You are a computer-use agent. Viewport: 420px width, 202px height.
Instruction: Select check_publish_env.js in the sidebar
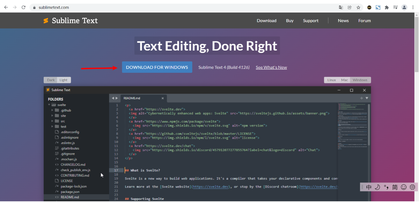(76, 170)
